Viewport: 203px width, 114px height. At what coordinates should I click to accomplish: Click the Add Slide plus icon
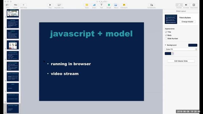23,5
